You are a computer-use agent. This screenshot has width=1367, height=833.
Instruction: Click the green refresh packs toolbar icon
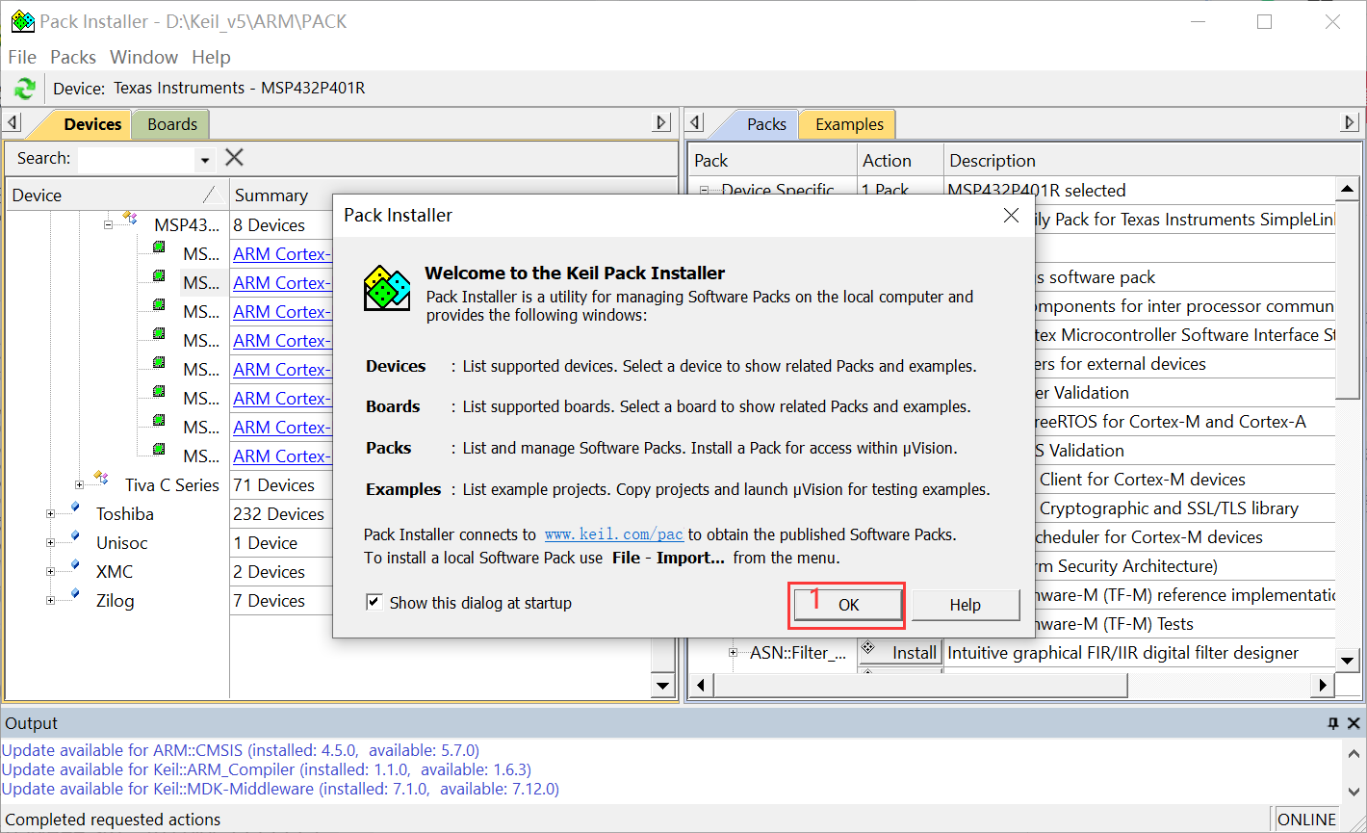tap(24, 89)
